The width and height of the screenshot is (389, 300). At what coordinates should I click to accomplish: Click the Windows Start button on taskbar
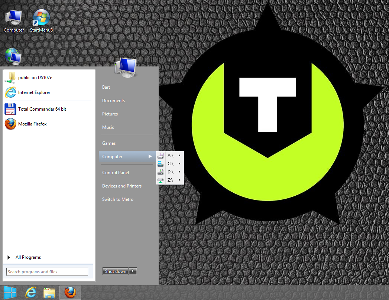tap(10, 293)
